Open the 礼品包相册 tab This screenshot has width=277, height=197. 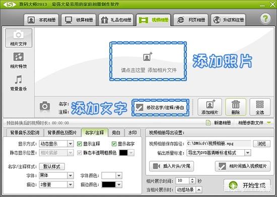[x=116, y=20]
